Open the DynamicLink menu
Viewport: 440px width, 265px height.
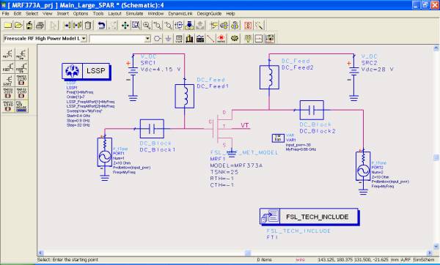pyautogui.click(x=180, y=13)
